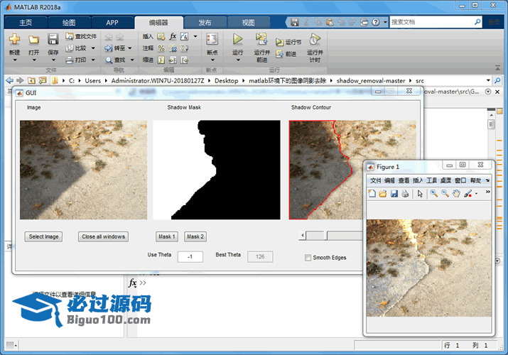Image resolution: width=508 pixels, height=355 pixels.
Task: Click Save icon in Figure 1 toolbar
Action: [x=394, y=194]
